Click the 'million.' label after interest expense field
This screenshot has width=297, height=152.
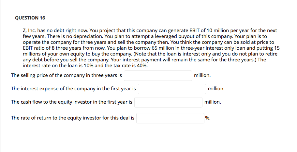(216, 88)
